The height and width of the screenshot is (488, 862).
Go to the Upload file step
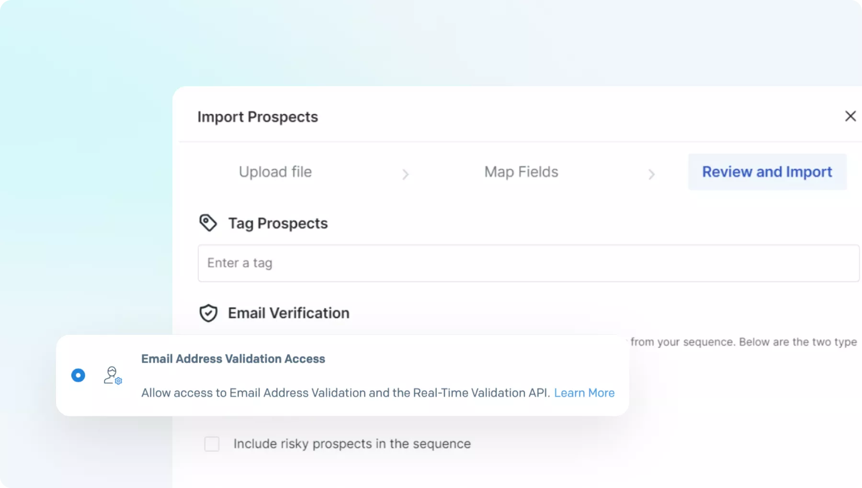[x=275, y=172]
